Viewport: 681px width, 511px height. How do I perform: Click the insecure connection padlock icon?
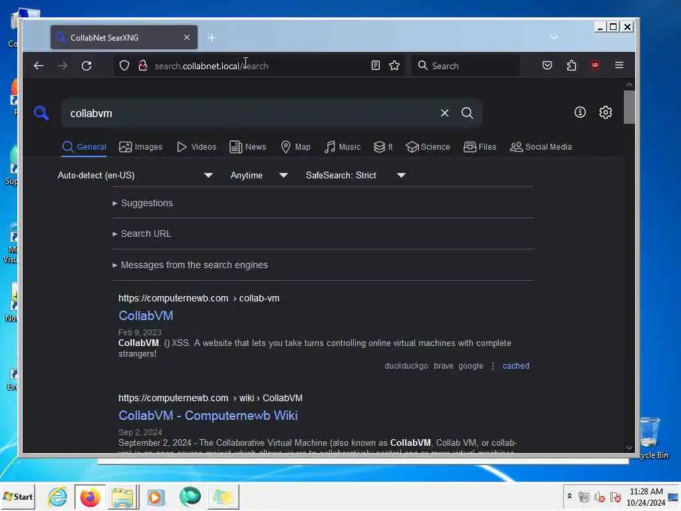click(x=142, y=66)
